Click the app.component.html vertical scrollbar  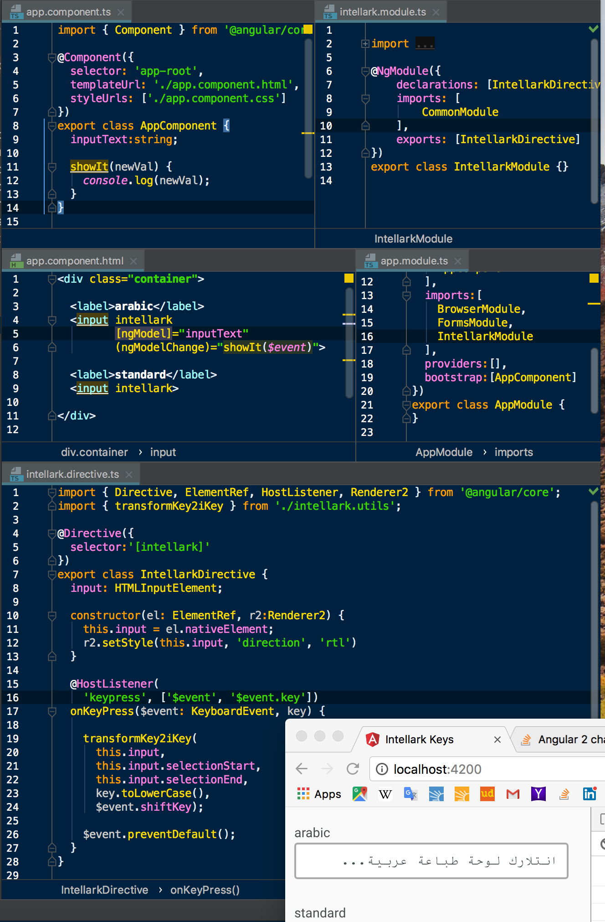click(350, 342)
